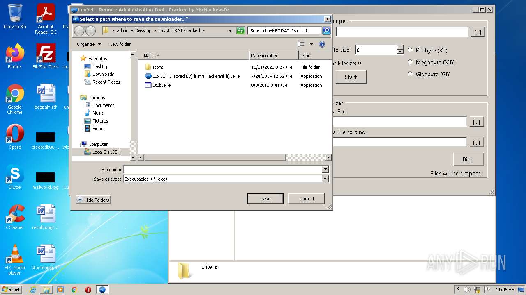Open resultprogr document on desktop
The image size is (526, 295).
coord(46,217)
